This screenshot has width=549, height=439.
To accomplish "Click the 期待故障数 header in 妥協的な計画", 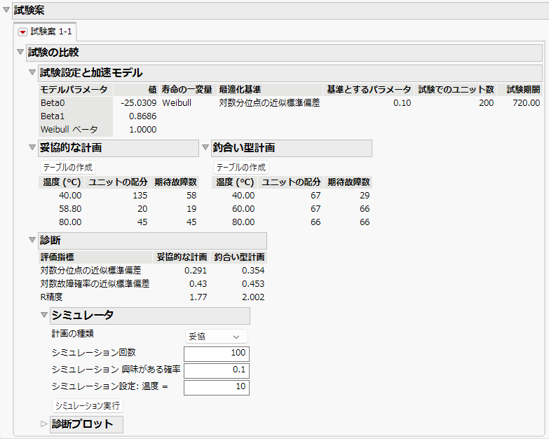I will [176, 182].
